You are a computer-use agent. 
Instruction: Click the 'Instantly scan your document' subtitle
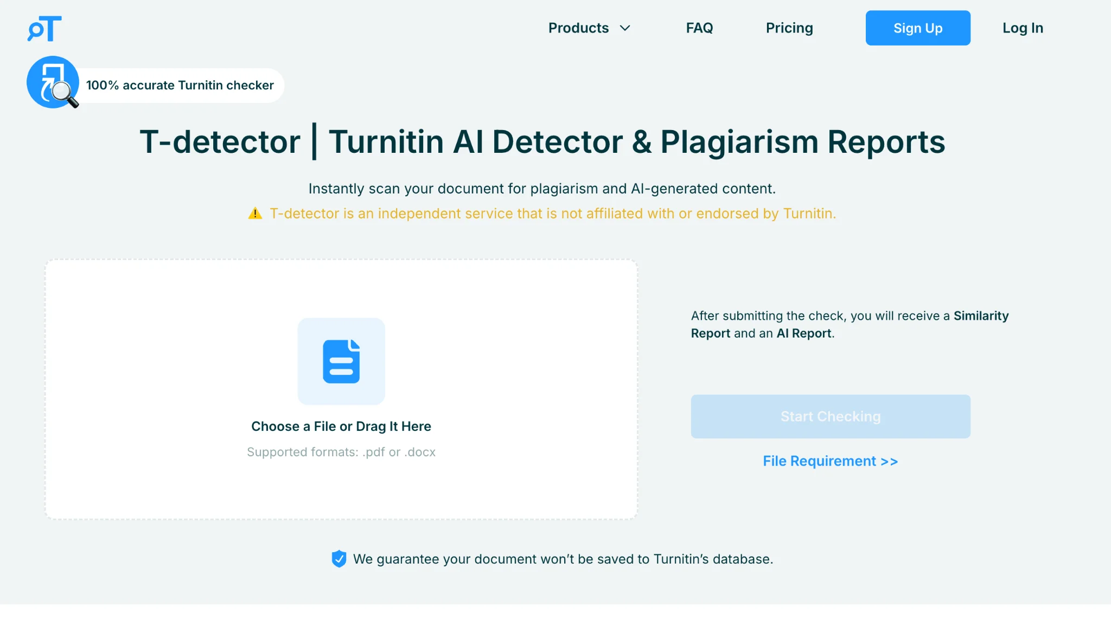[x=542, y=189]
